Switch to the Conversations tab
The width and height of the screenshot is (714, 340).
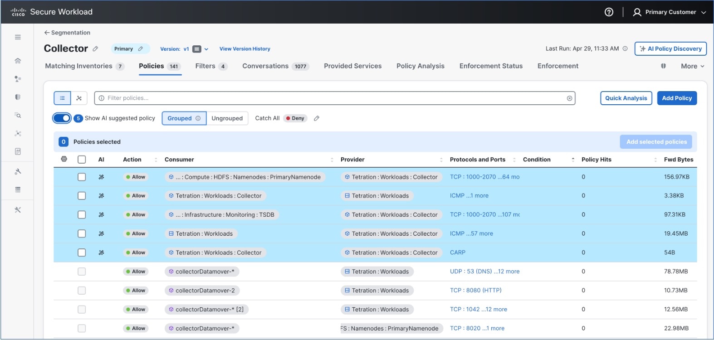point(265,66)
